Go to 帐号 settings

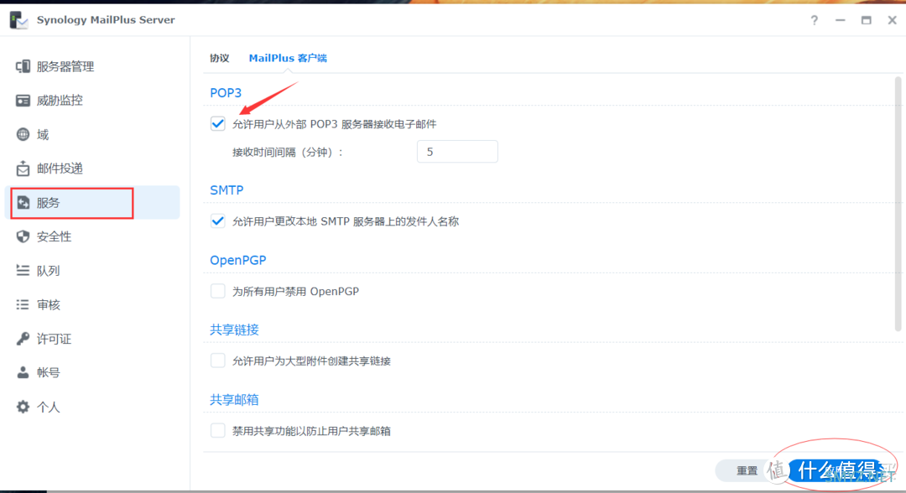pyautogui.click(x=92, y=372)
